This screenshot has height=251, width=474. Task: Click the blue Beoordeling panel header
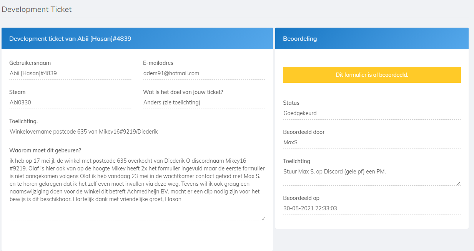pos(372,38)
